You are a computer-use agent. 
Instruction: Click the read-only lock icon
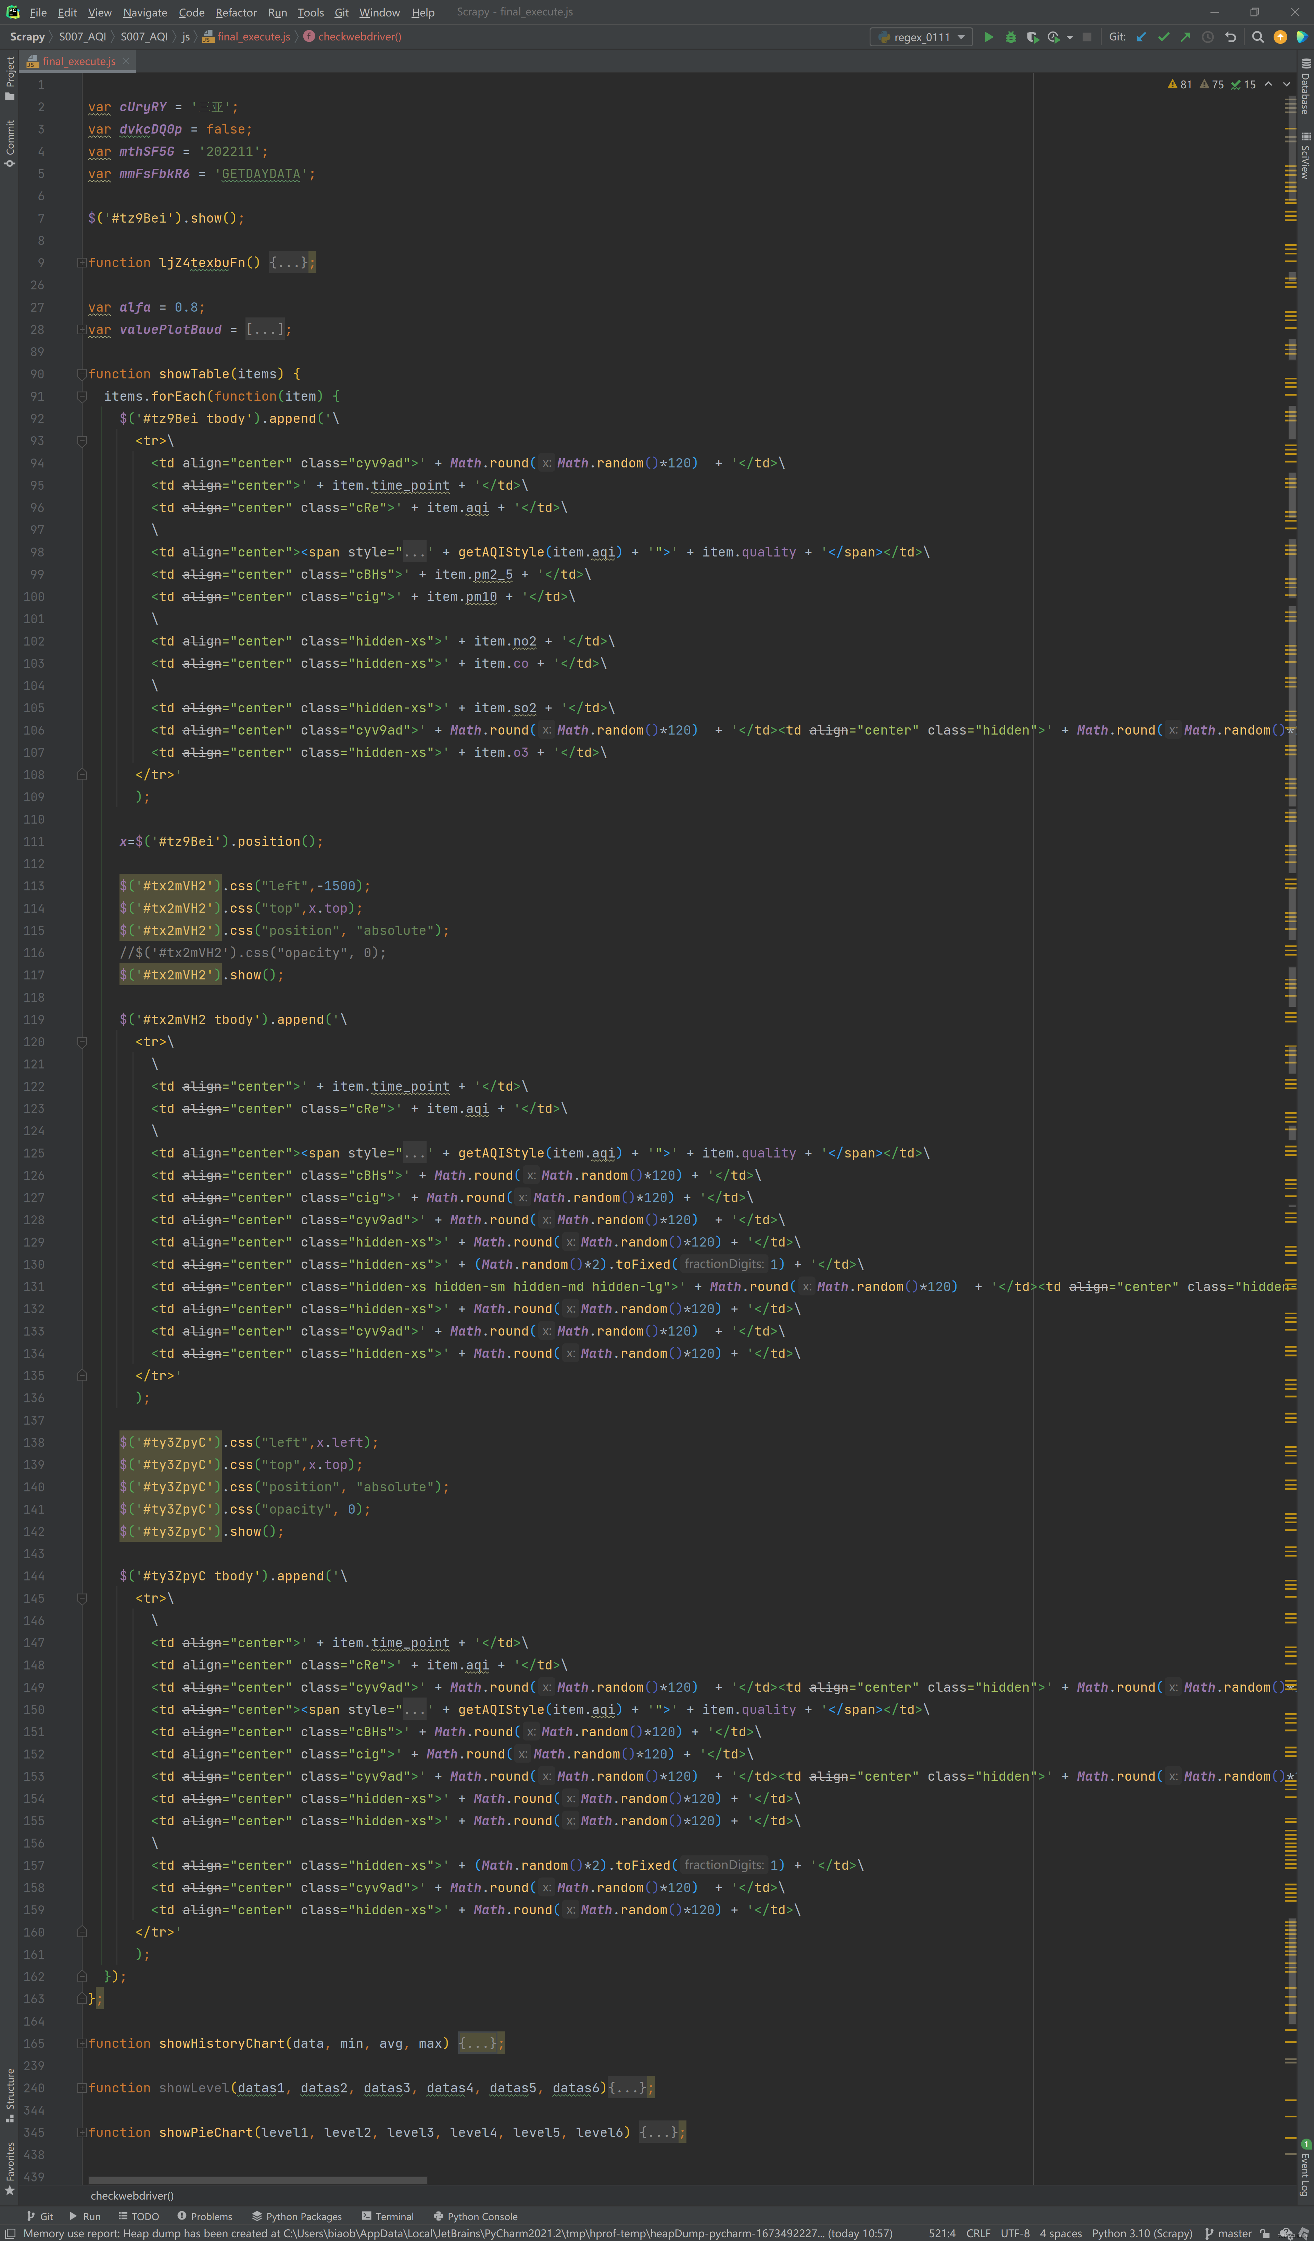tap(1264, 2233)
